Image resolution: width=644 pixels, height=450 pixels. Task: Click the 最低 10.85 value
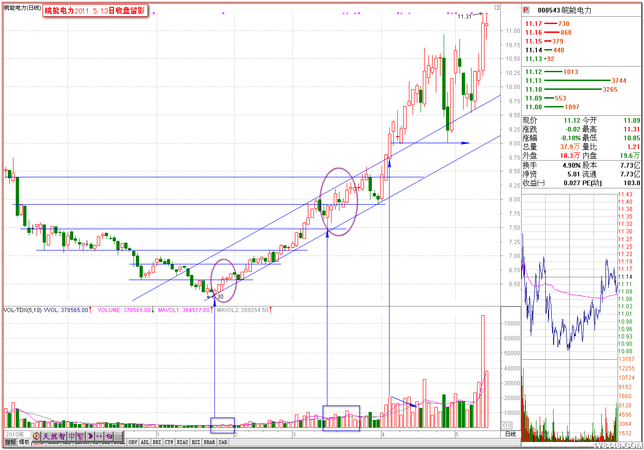click(631, 138)
